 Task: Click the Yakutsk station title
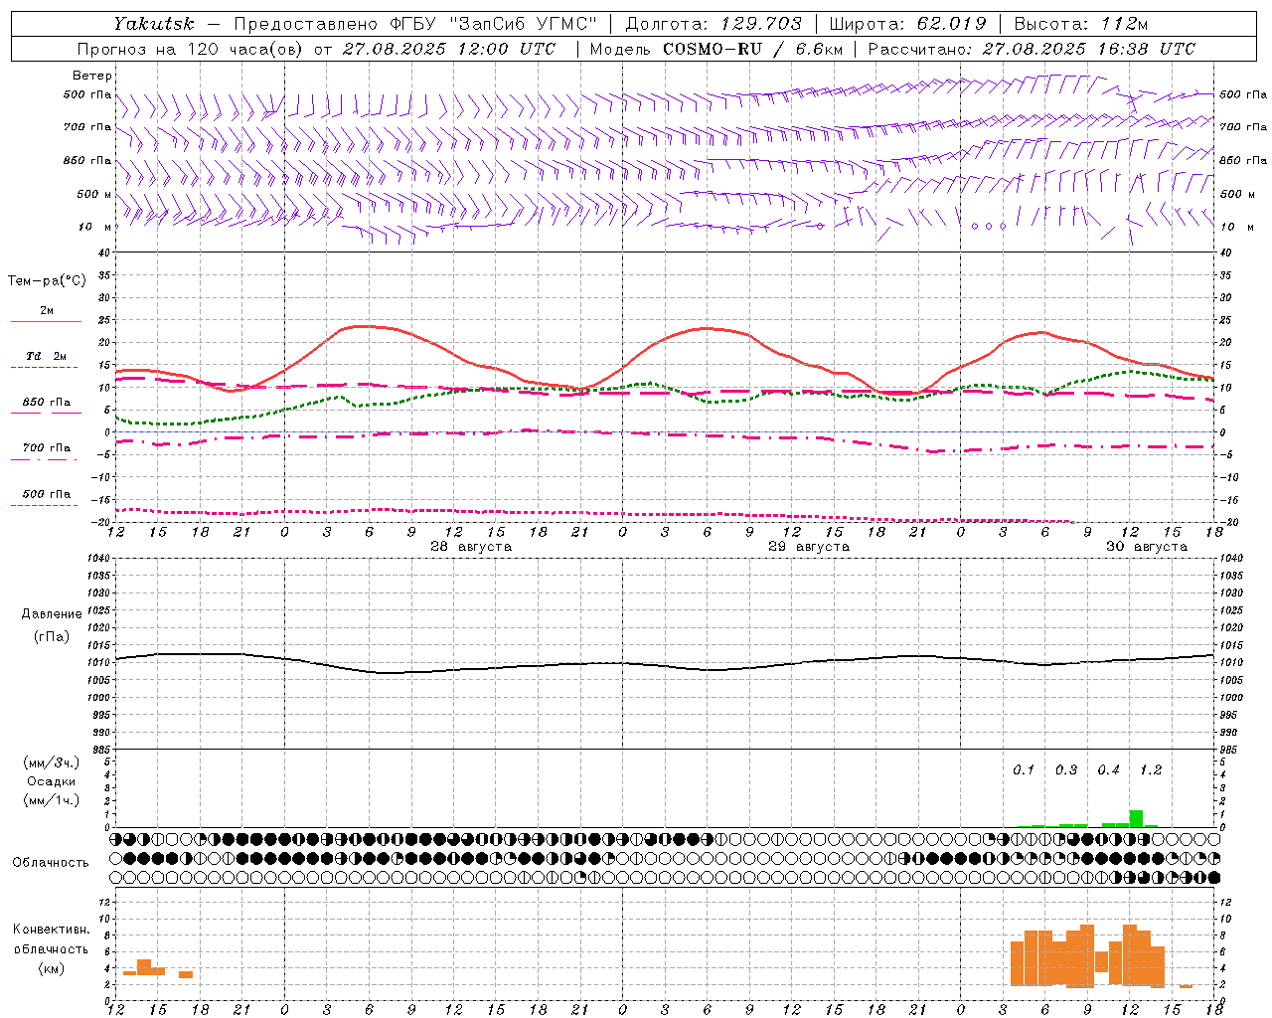point(154,24)
